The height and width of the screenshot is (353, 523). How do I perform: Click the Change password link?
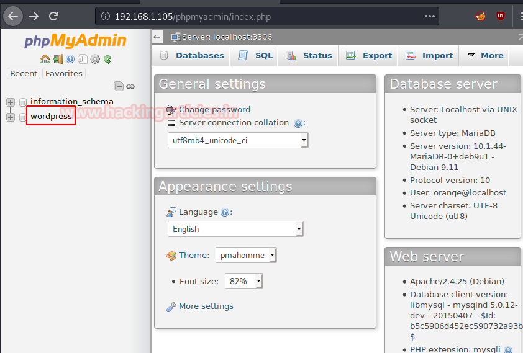(x=214, y=110)
